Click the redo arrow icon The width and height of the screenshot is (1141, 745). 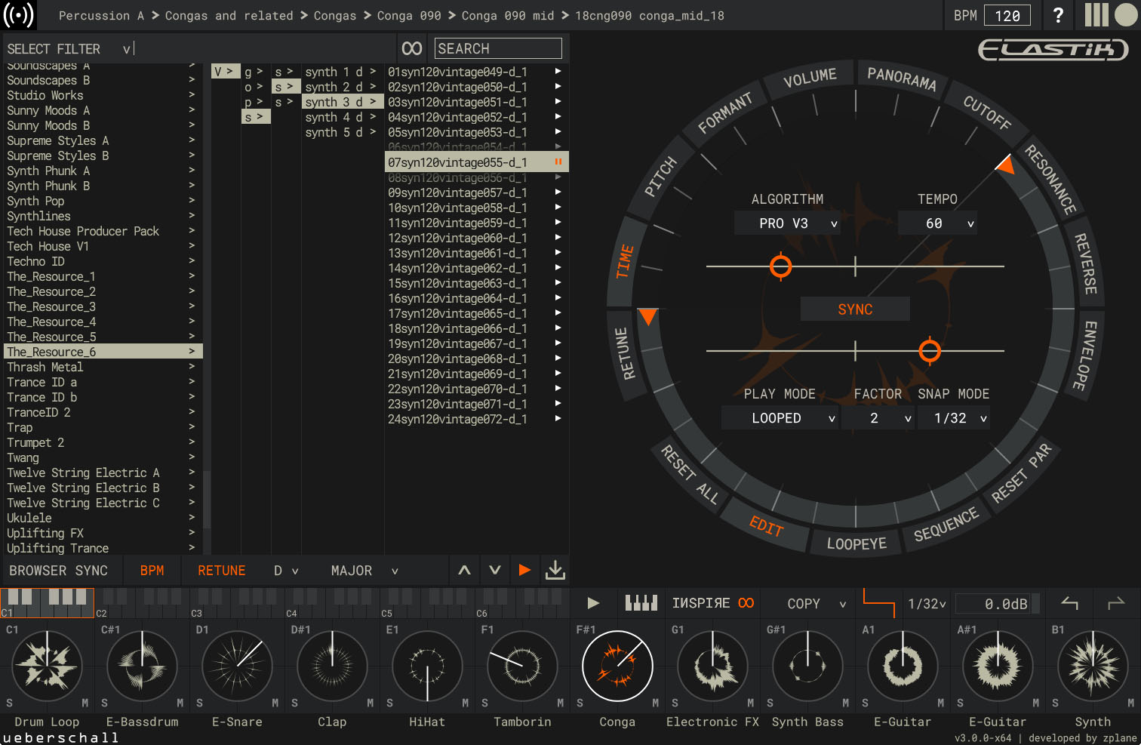click(x=1115, y=603)
